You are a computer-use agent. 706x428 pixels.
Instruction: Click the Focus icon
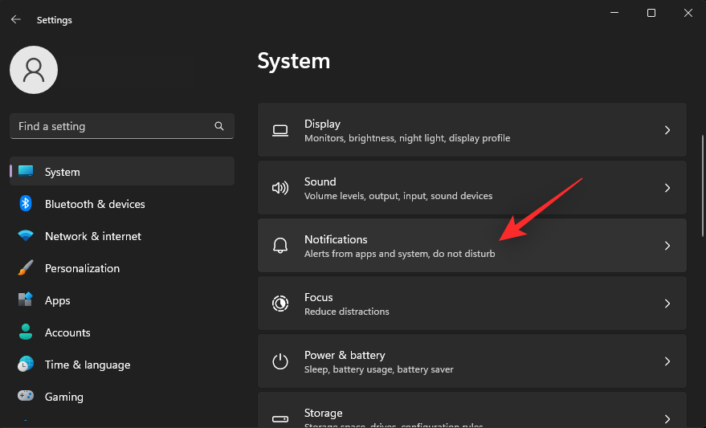point(280,304)
